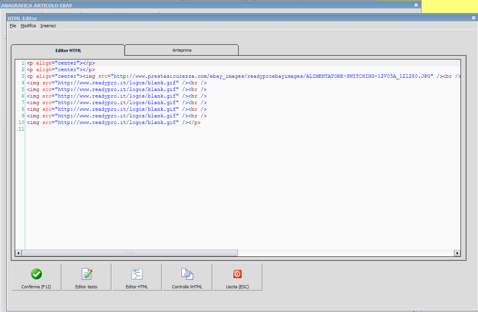Click the Editor testo button label
Viewport: 478px width, 312px height.
click(86, 287)
